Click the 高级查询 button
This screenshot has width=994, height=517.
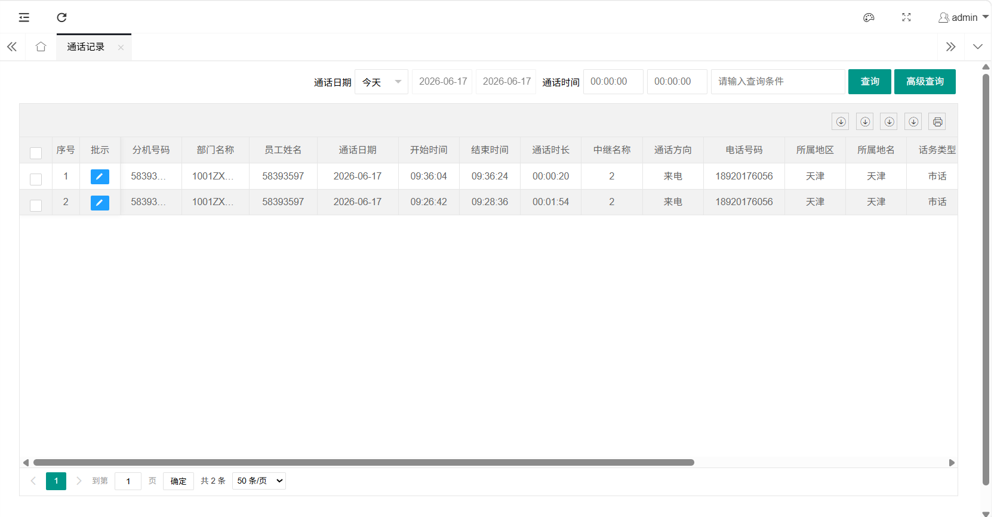click(x=925, y=82)
